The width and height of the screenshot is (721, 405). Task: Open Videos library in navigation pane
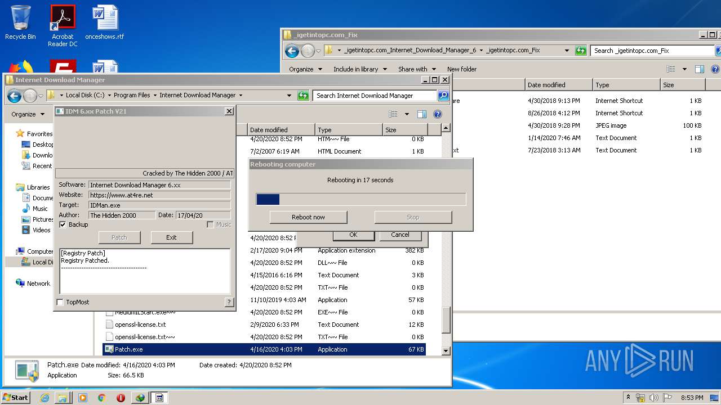click(41, 230)
